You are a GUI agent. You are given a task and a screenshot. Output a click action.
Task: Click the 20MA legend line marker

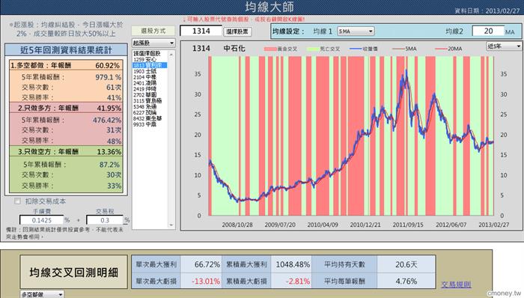pos(441,49)
